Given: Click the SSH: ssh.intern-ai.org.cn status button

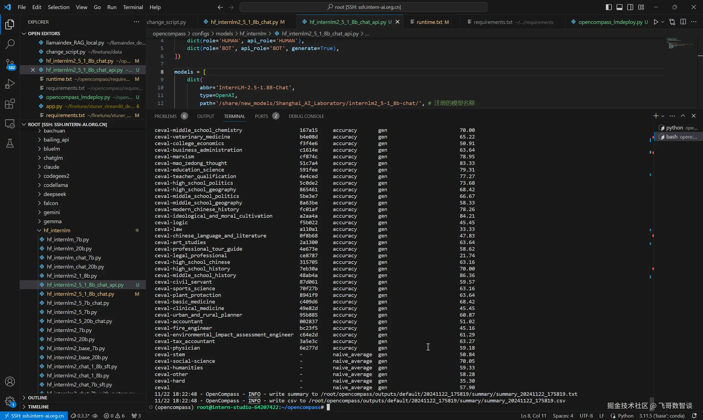Looking at the screenshot, I should coord(34,416).
